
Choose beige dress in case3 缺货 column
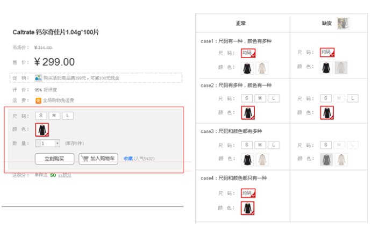[341, 160]
